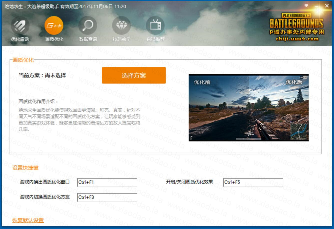Click the 游戏内切换画质优化方案 label
Image resolution: width=334 pixels, height=229 pixels.
[x=45, y=197]
